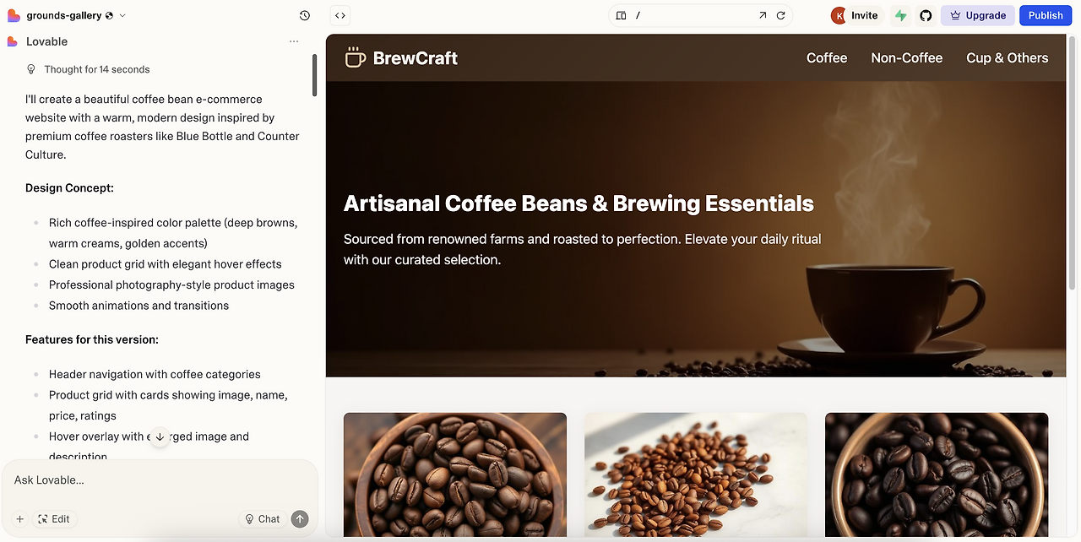Click the plus attach button
The height and width of the screenshot is (542, 1081).
20,519
